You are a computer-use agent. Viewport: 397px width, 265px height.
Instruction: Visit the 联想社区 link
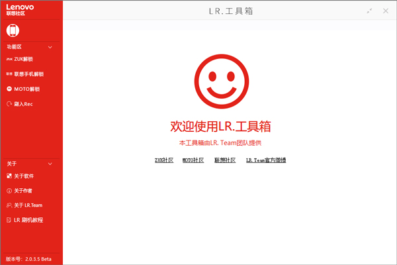(x=225, y=160)
